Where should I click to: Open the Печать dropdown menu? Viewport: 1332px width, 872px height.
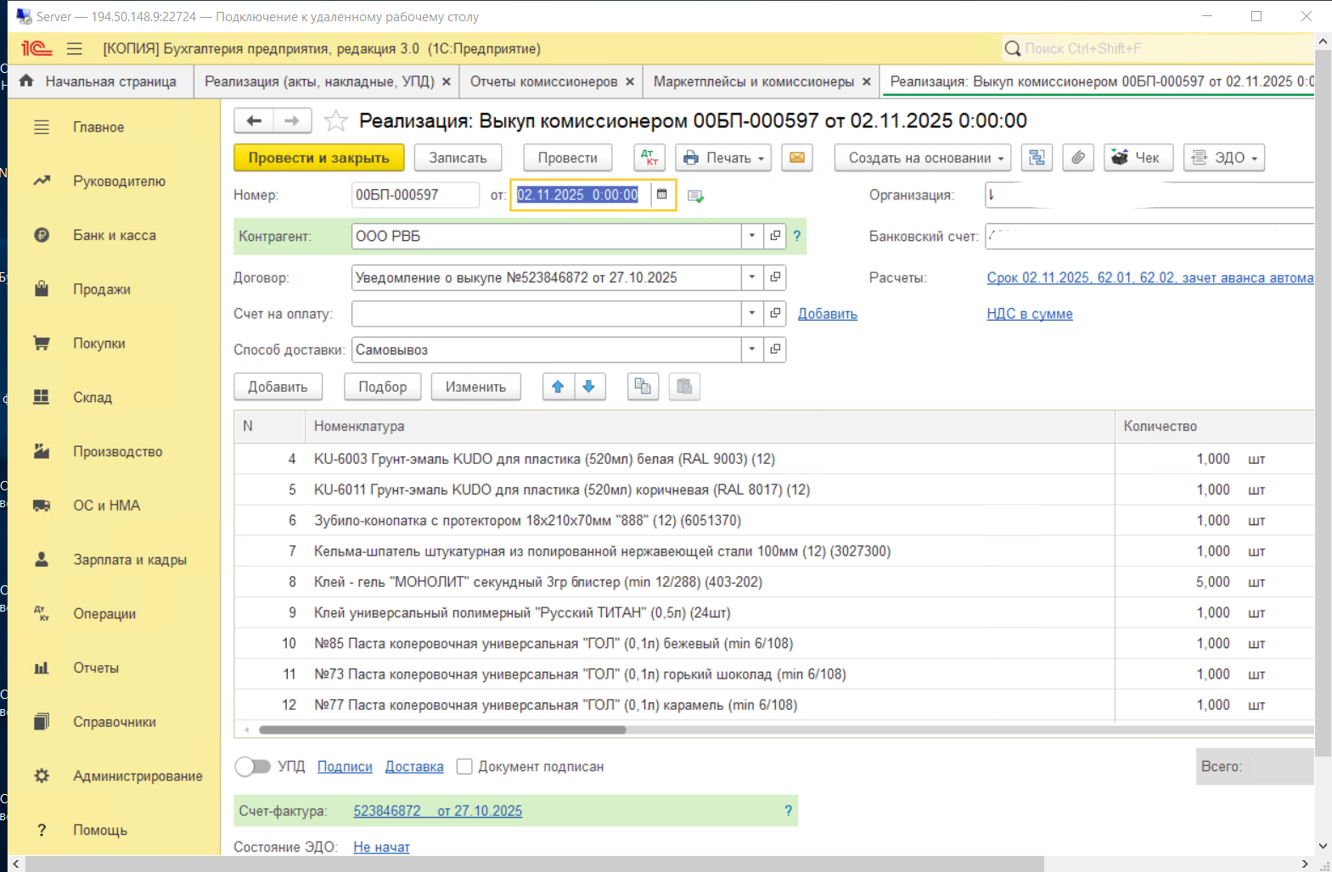723,158
